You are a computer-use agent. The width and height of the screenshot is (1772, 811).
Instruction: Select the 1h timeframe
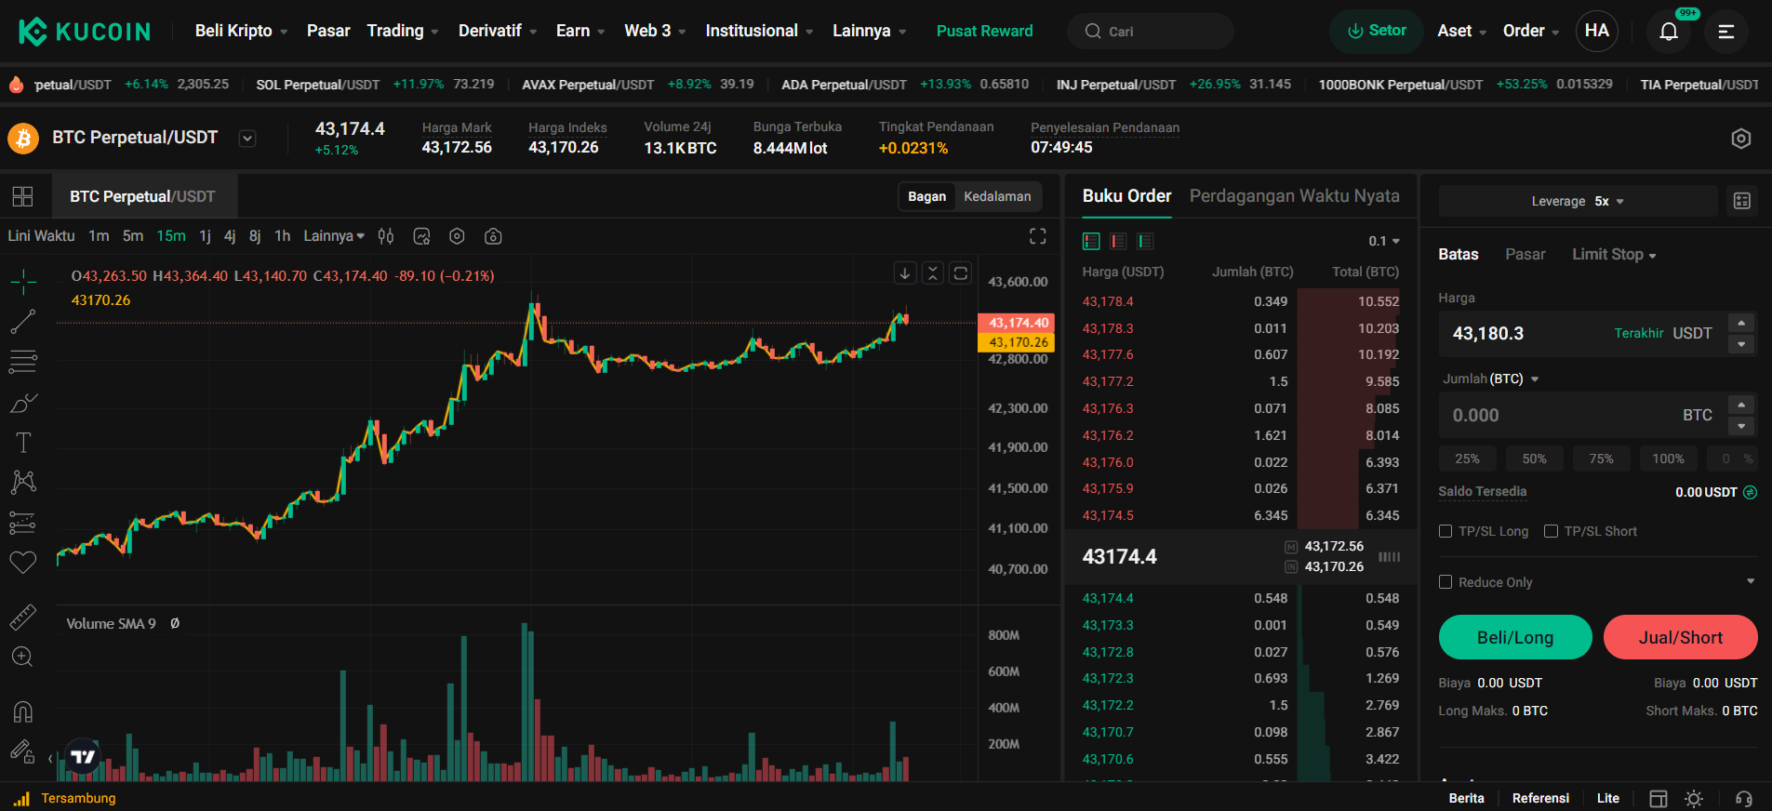coord(283,236)
